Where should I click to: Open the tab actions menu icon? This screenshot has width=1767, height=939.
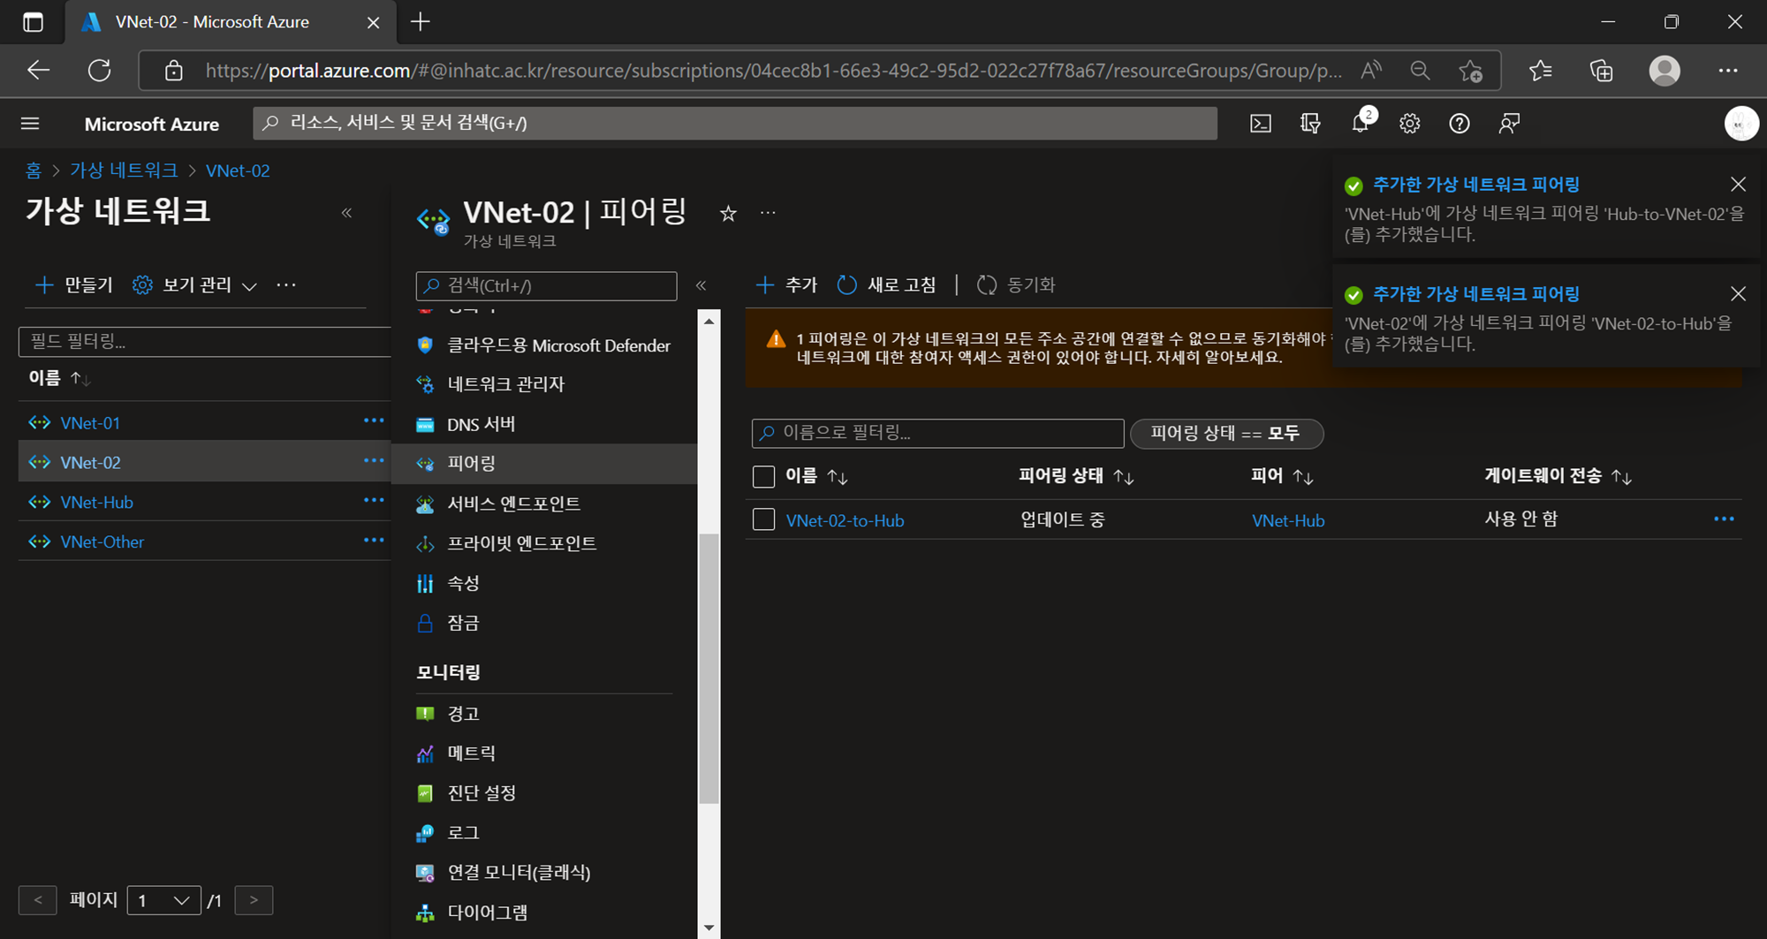33,22
